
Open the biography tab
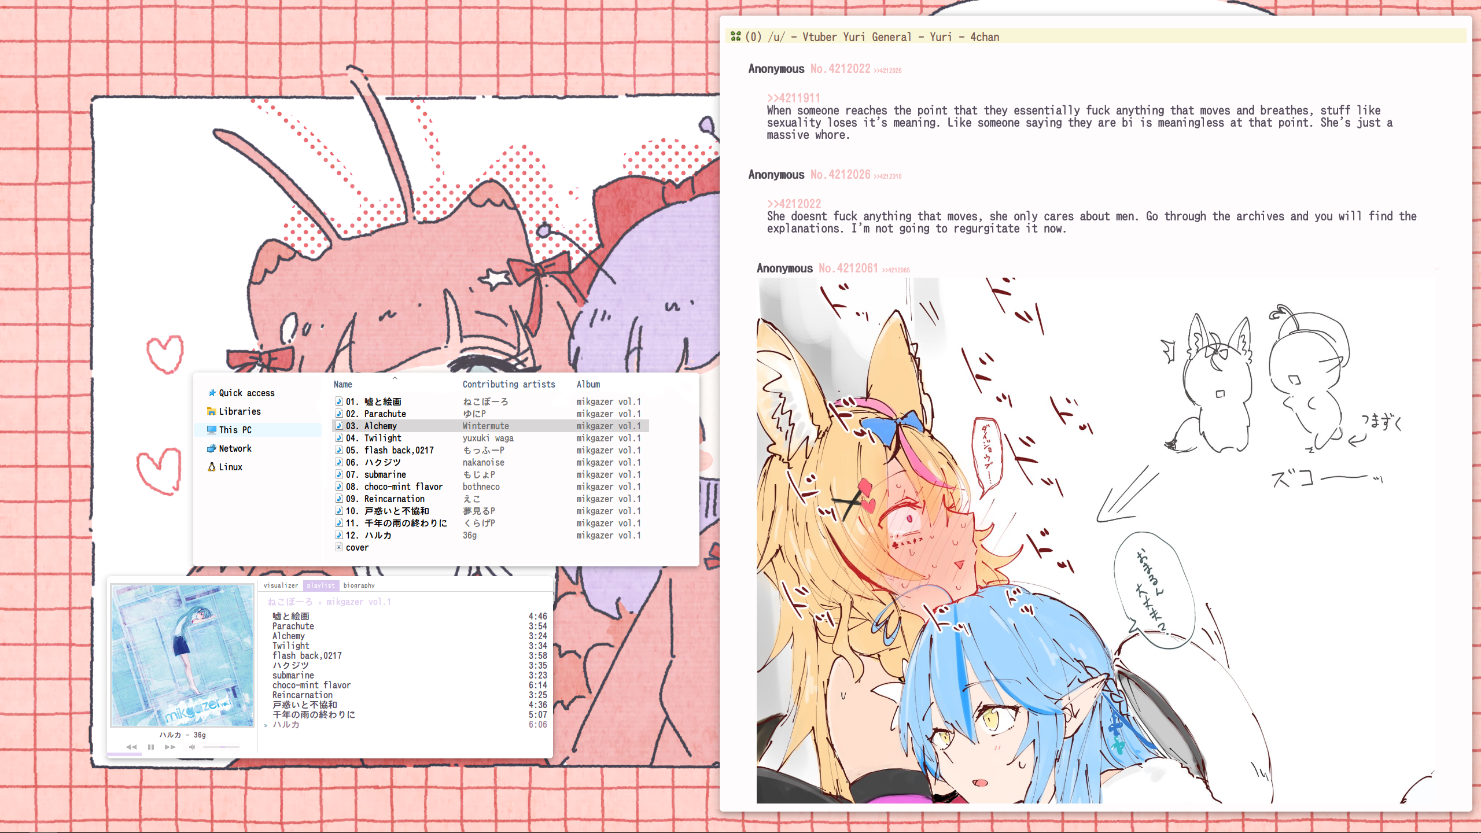(359, 585)
